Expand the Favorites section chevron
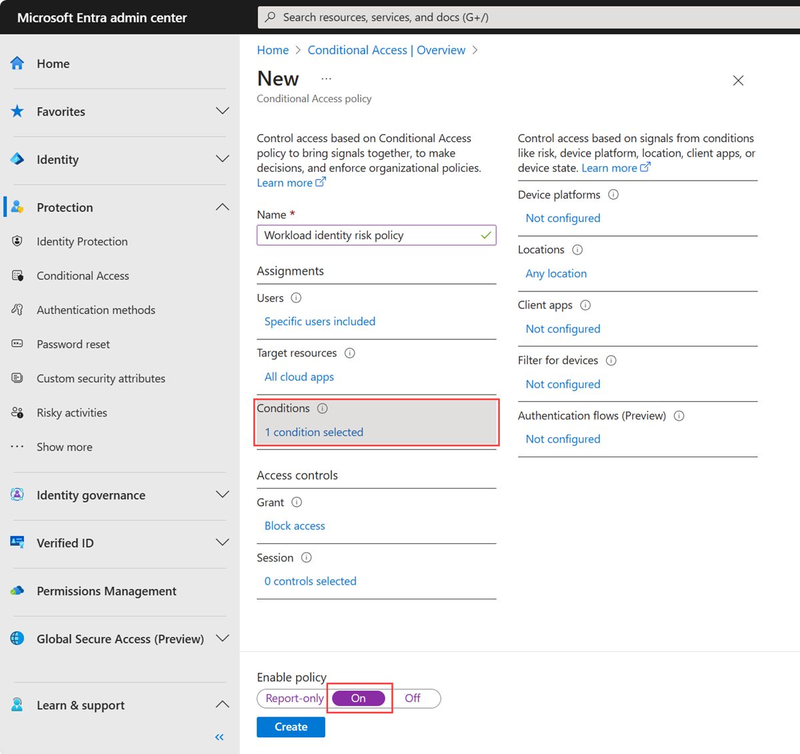The width and height of the screenshot is (800, 754). 223,111
